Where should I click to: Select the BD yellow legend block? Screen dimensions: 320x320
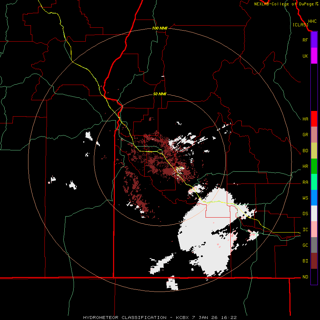314,150
